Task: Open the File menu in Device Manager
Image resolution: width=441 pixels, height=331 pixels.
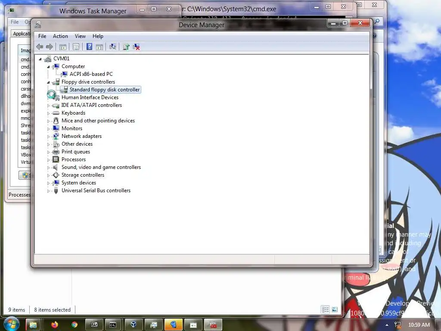Action: point(42,36)
